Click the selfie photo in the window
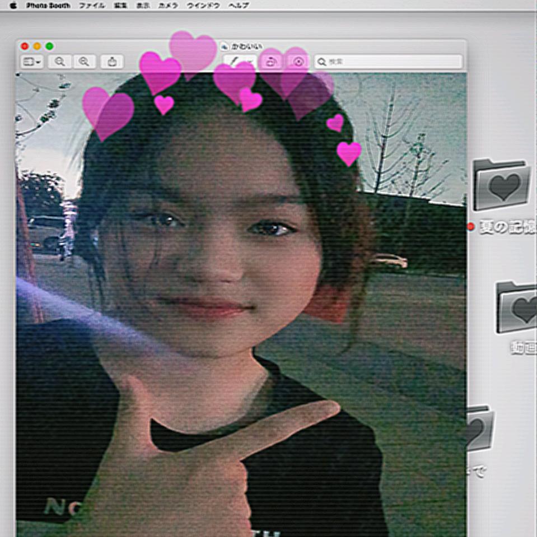This screenshot has width=537, height=537. [241, 305]
